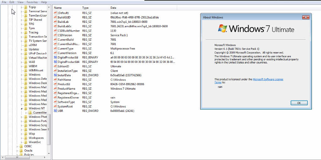Expand the Workspaces tree node
The height and width of the screenshot is (160, 321).
tap(22, 138)
